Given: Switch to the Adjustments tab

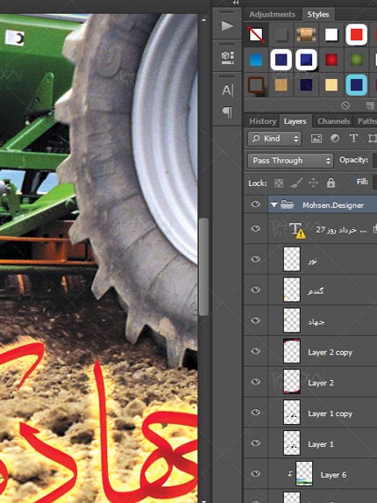Looking at the screenshot, I should point(273,14).
